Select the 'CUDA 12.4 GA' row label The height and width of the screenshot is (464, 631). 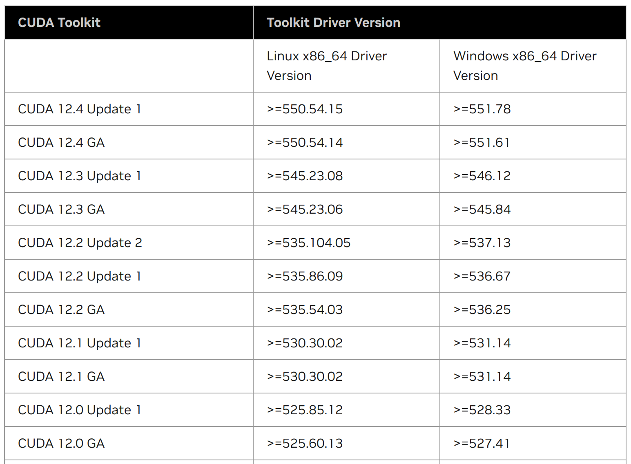click(61, 142)
